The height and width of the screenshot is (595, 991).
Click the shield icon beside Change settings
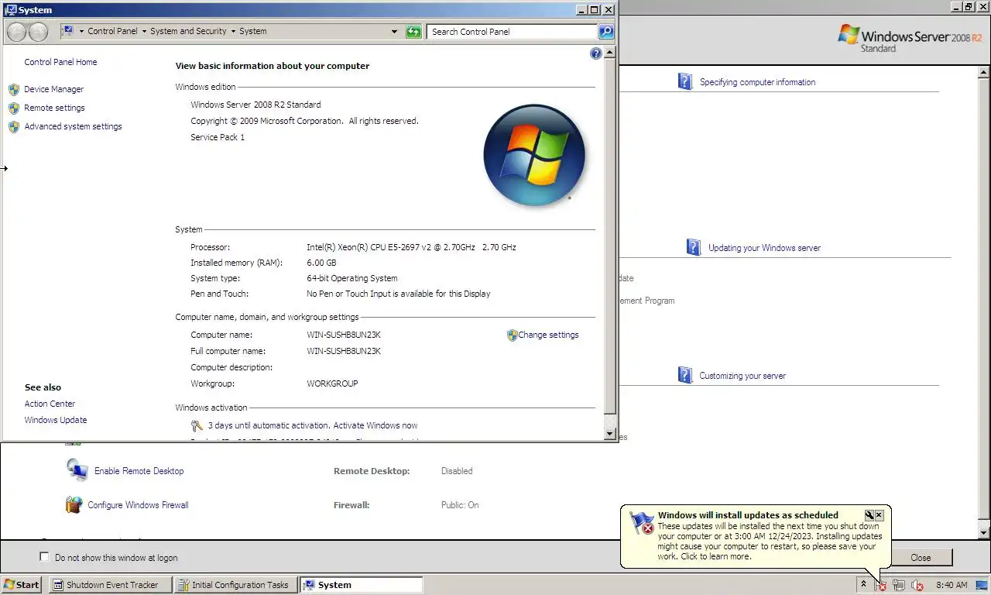pos(512,335)
